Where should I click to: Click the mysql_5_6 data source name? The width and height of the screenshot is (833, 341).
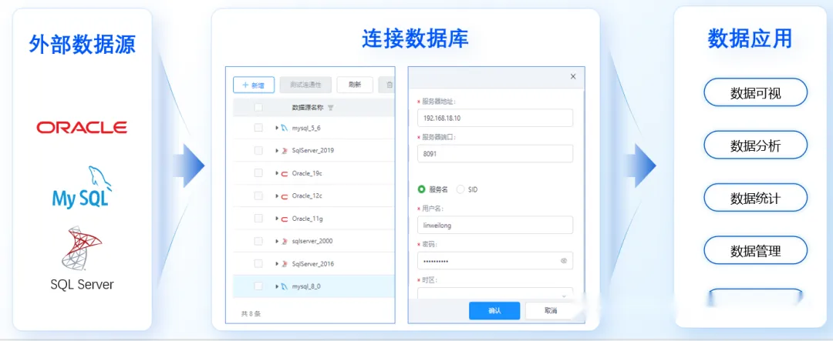306,128
